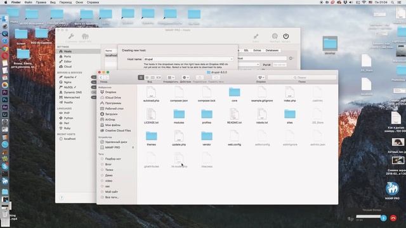Switch Finder to cover flow view
This screenshot has width=406, height=228.
(159, 77)
